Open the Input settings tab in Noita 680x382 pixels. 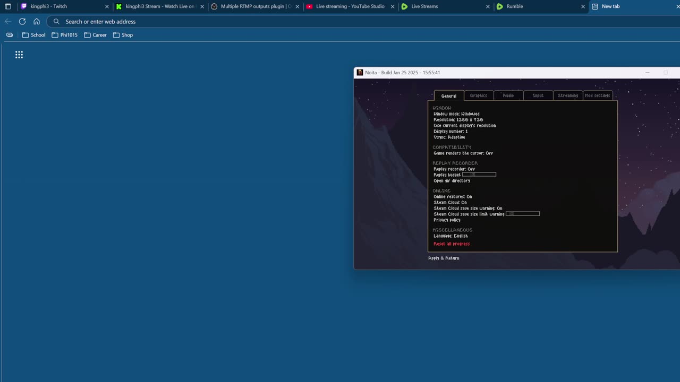(538, 95)
